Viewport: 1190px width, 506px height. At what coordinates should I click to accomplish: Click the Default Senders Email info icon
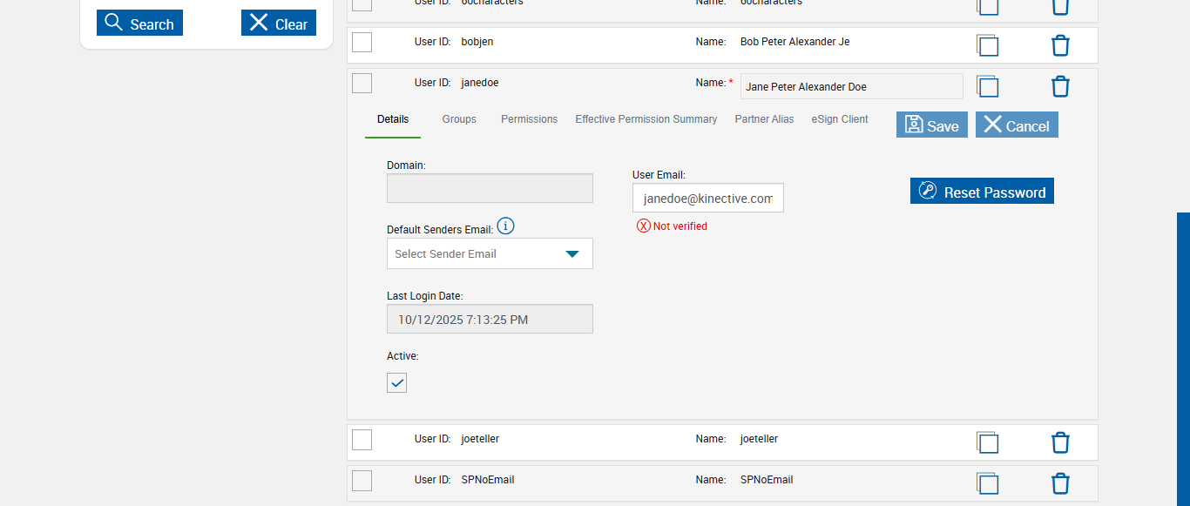[x=505, y=226]
